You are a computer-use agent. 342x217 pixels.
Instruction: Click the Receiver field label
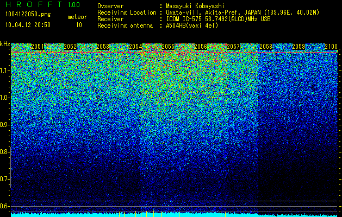click(x=110, y=19)
